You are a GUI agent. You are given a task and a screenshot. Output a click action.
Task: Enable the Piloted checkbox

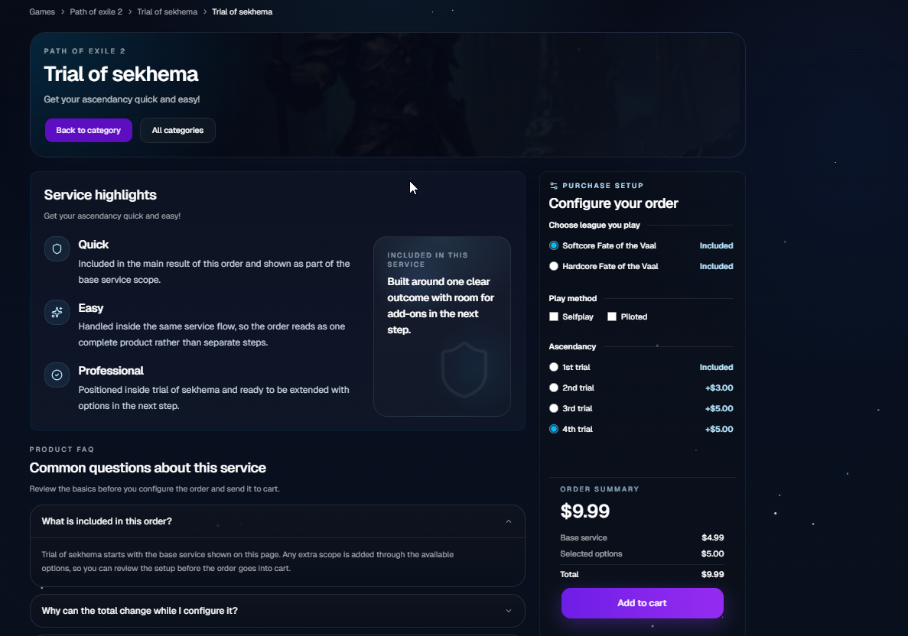pyautogui.click(x=612, y=316)
